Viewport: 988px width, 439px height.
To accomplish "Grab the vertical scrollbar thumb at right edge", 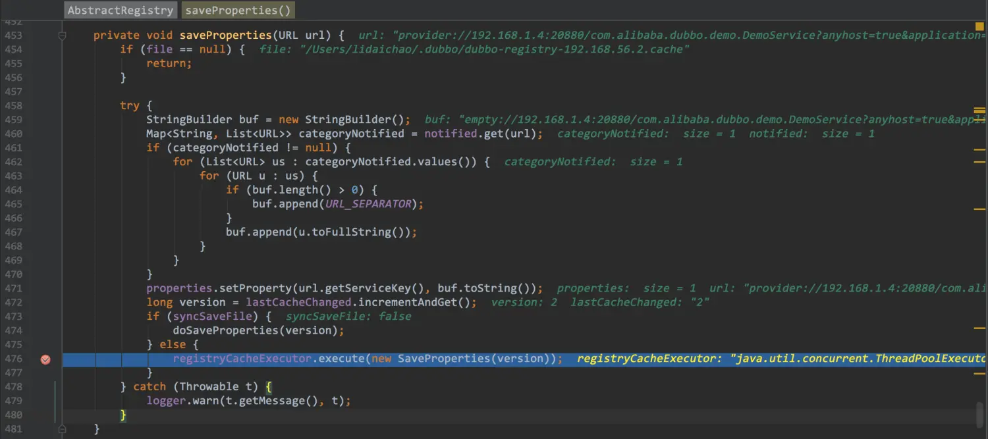I will tap(979, 415).
